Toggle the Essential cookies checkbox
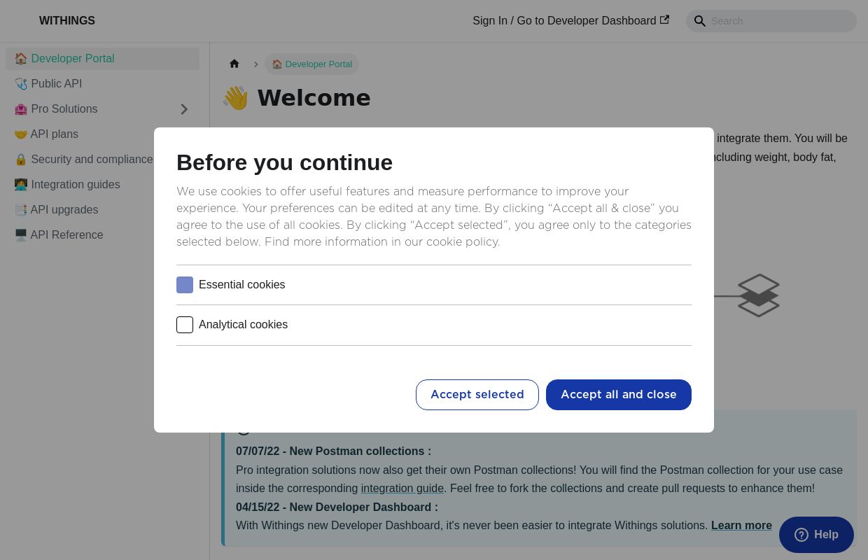Viewport: 868px width, 560px height. tap(185, 285)
